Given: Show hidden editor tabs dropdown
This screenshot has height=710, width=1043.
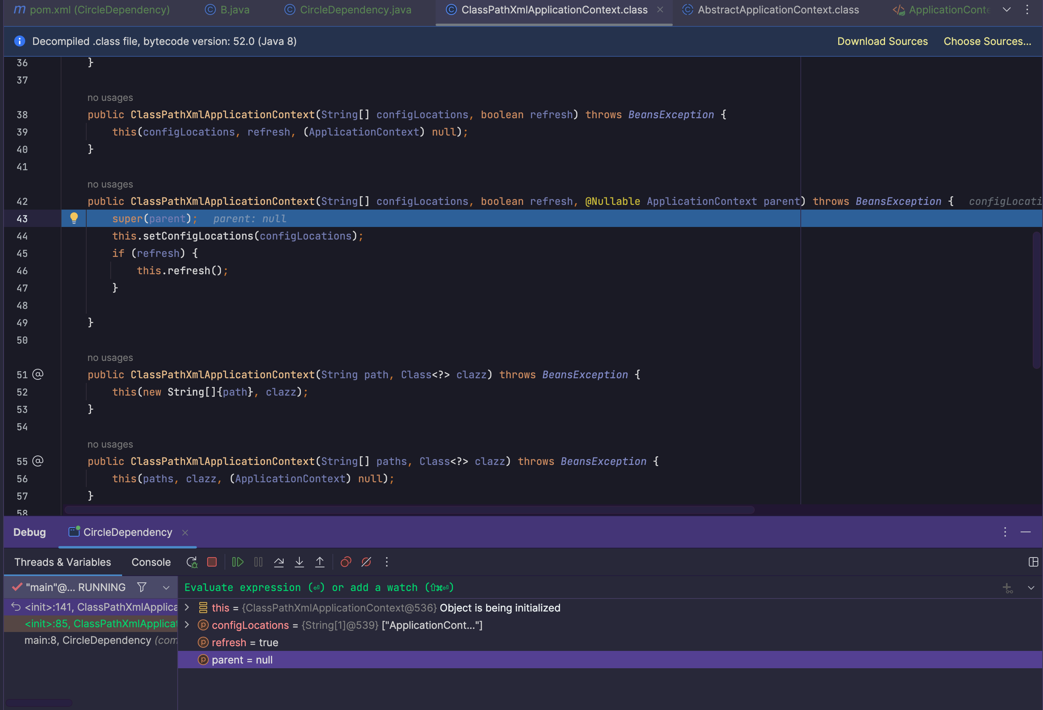Looking at the screenshot, I should (1007, 9).
